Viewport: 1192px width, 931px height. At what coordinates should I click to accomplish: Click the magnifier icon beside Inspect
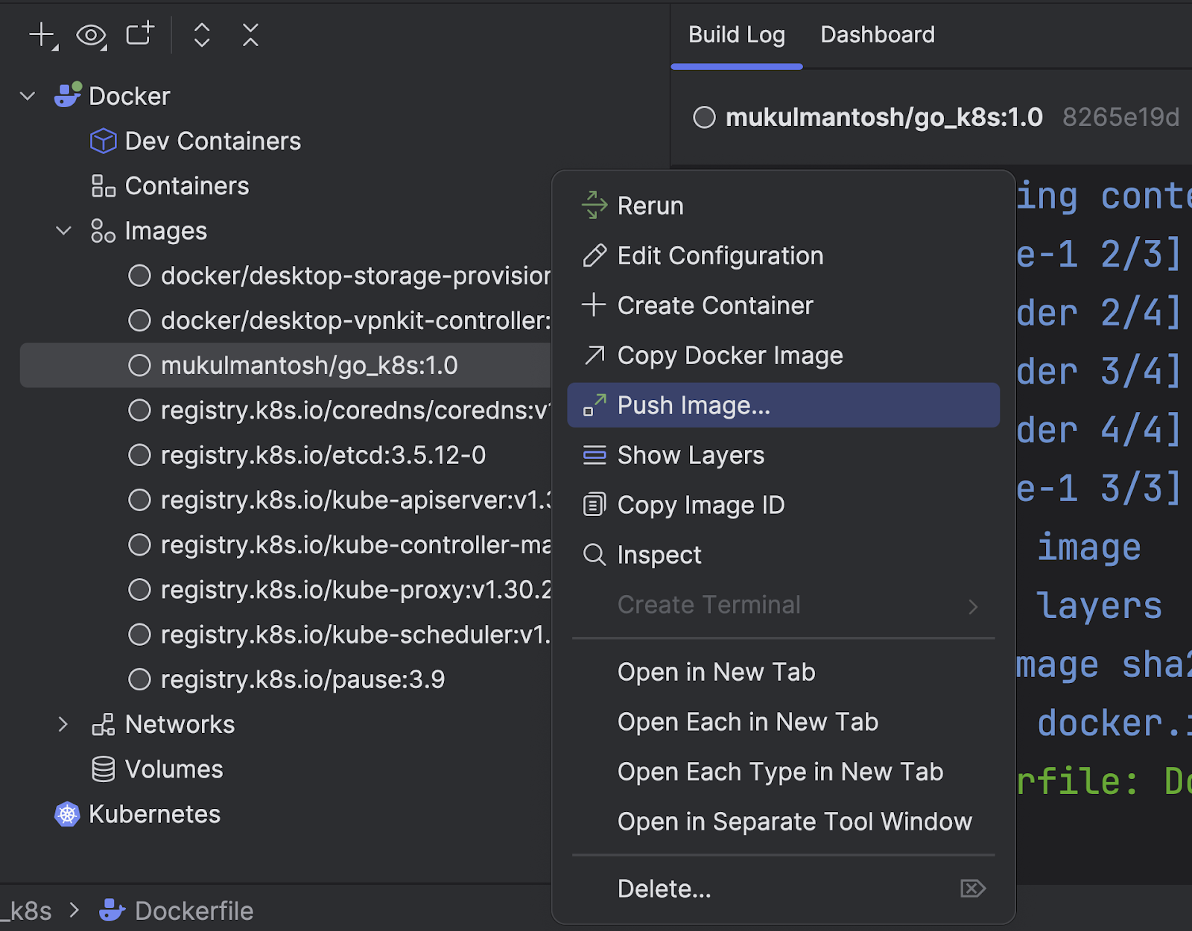pos(595,555)
